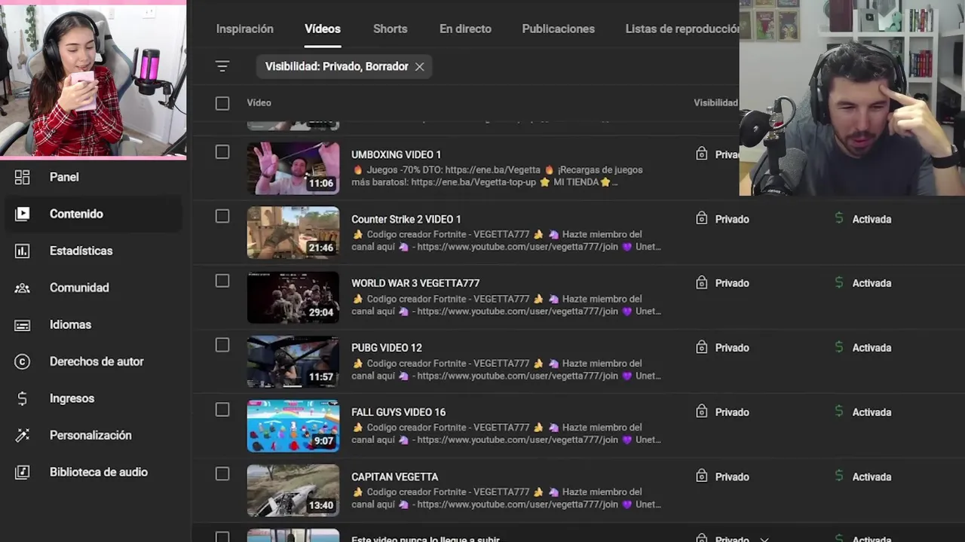Click monetization dollar icon on CAPITAN VEGETTA row

(x=839, y=476)
